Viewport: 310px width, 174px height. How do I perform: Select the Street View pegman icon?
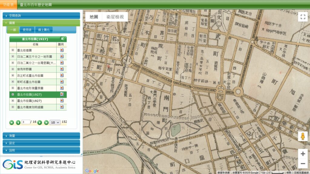[x=303, y=136]
